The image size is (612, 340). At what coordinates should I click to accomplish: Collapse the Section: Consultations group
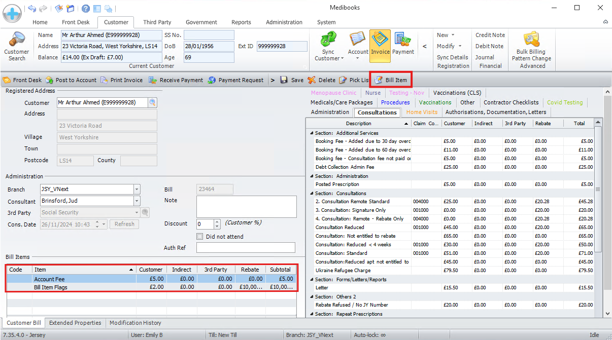click(311, 194)
